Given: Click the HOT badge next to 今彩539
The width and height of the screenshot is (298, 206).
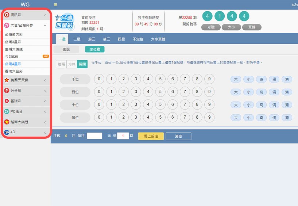Looking at the screenshot, I should click(x=46, y=56).
